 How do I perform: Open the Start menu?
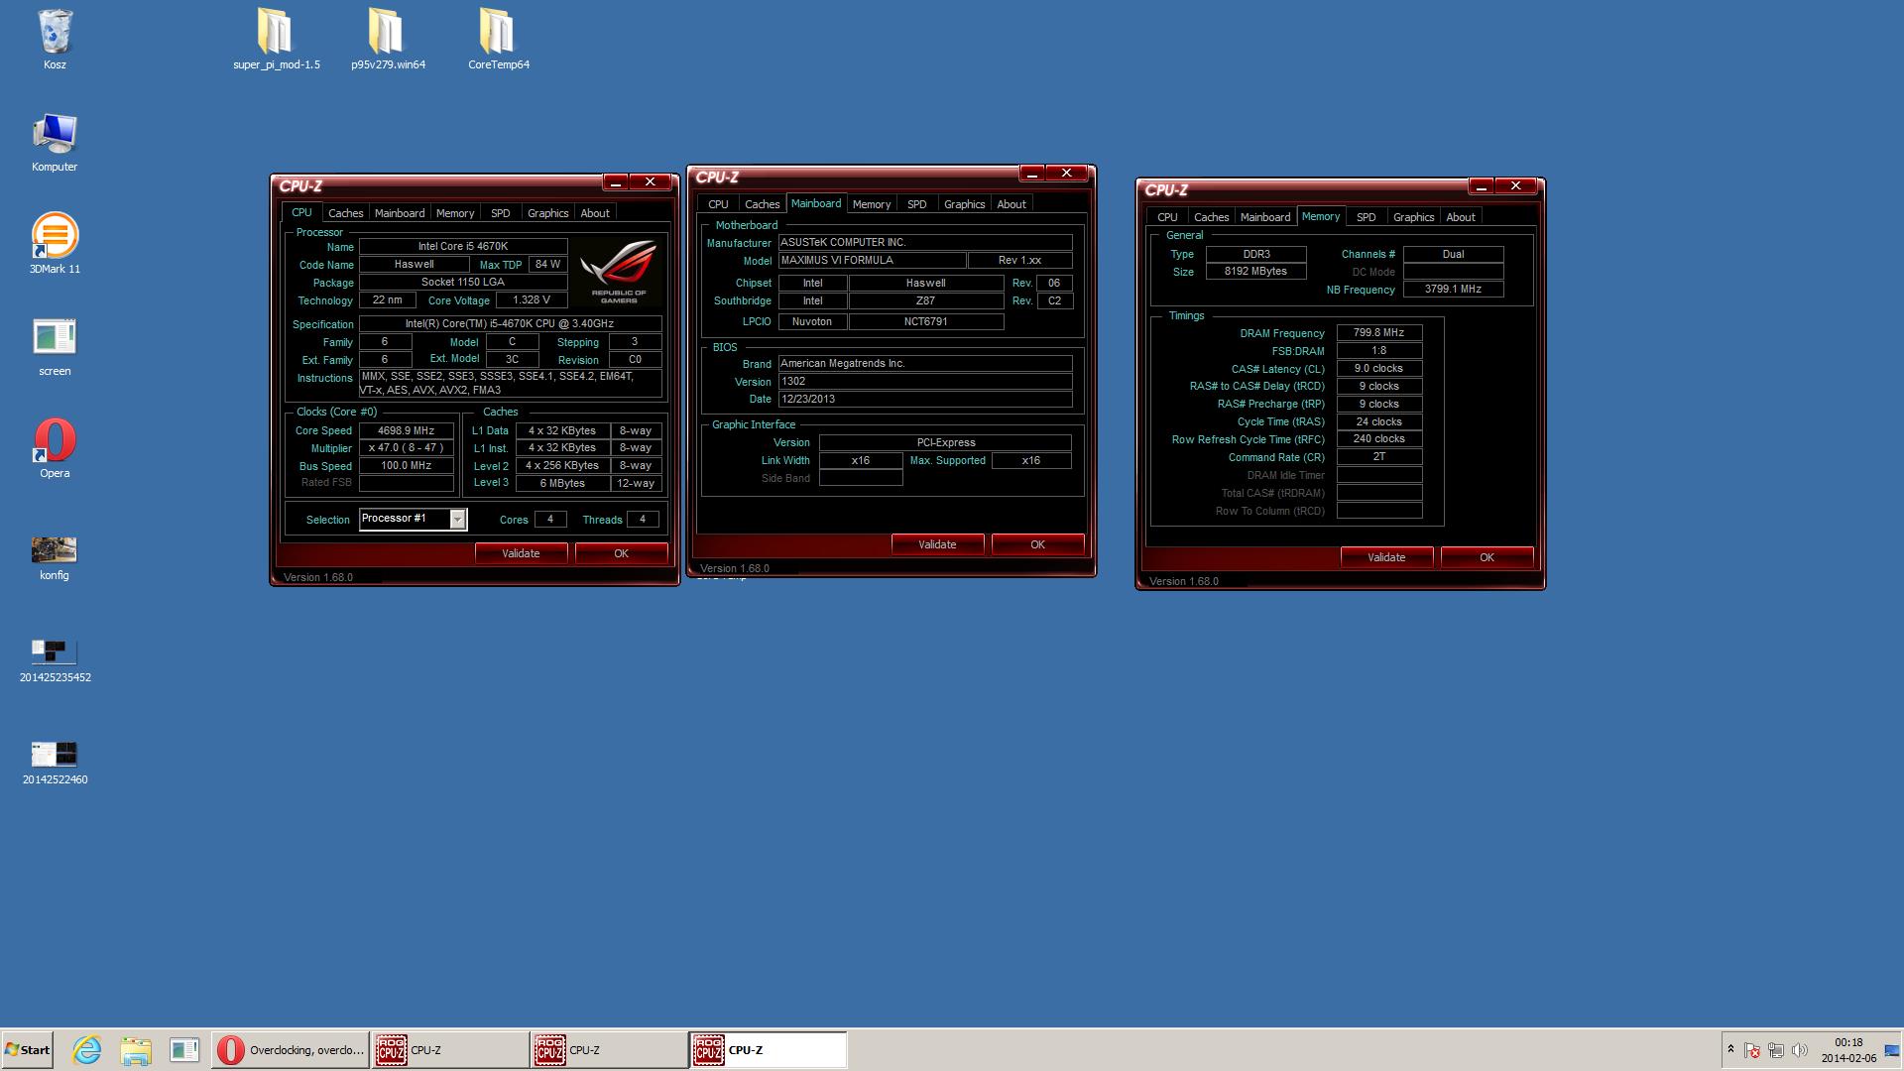(x=27, y=1049)
